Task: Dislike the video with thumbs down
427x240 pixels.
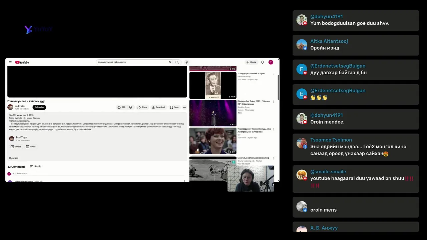Action: coord(131,107)
